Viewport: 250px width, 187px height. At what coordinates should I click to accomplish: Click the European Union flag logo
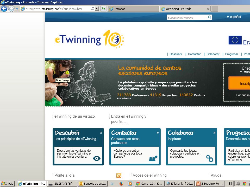[x=235, y=40]
